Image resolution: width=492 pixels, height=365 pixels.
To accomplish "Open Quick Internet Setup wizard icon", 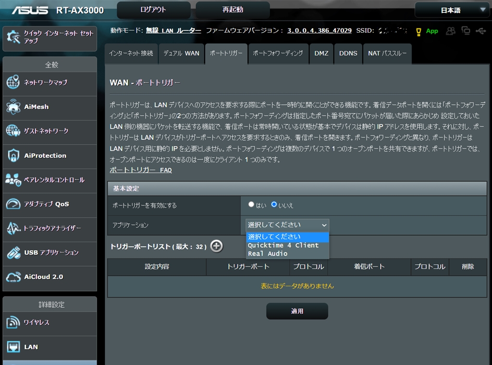I will pos(13,37).
